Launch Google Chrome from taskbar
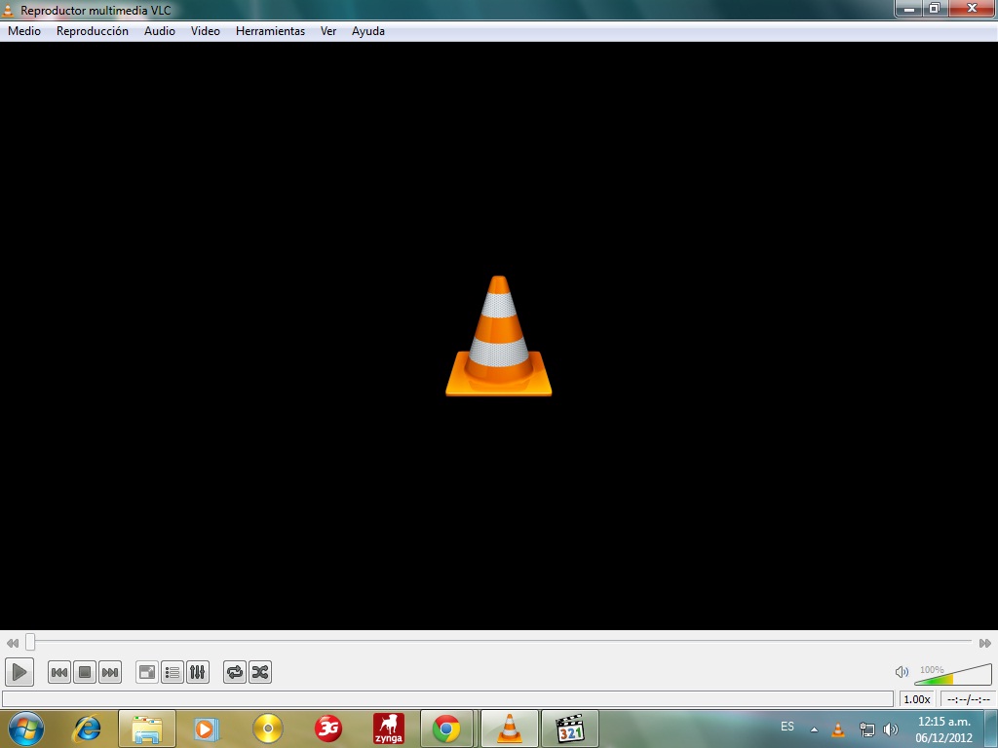 coord(446,729)
